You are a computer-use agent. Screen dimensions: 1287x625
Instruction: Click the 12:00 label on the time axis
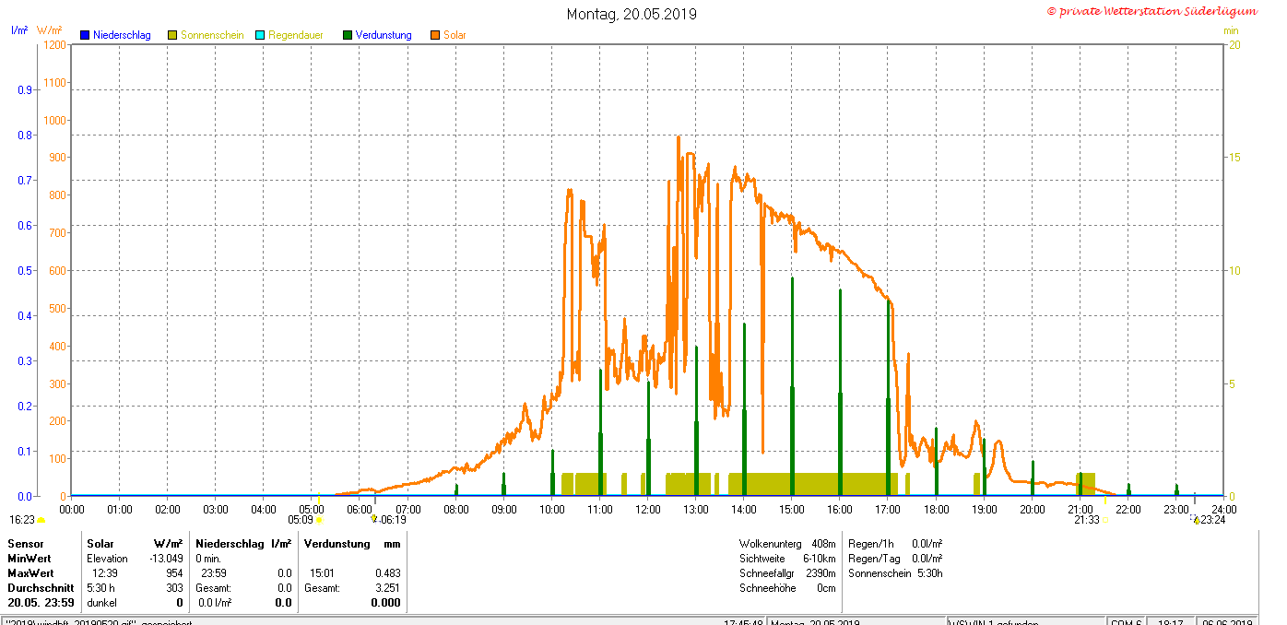648,509
